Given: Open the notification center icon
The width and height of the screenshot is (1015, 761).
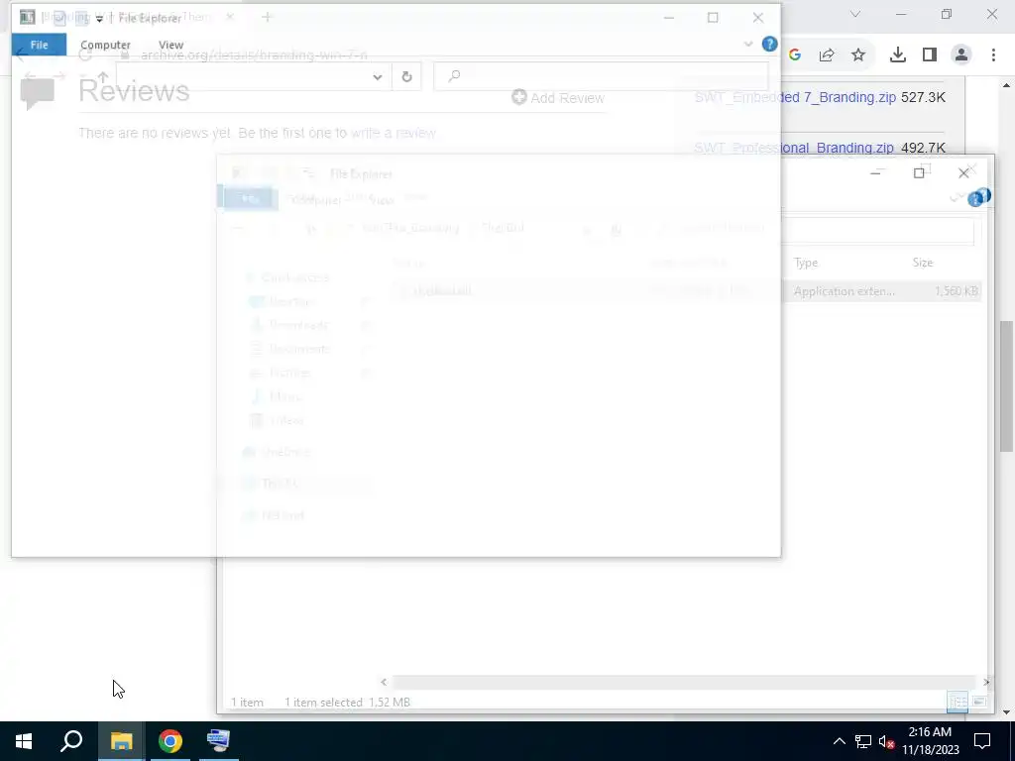Looking at the screenshot, I should (982, 741).
